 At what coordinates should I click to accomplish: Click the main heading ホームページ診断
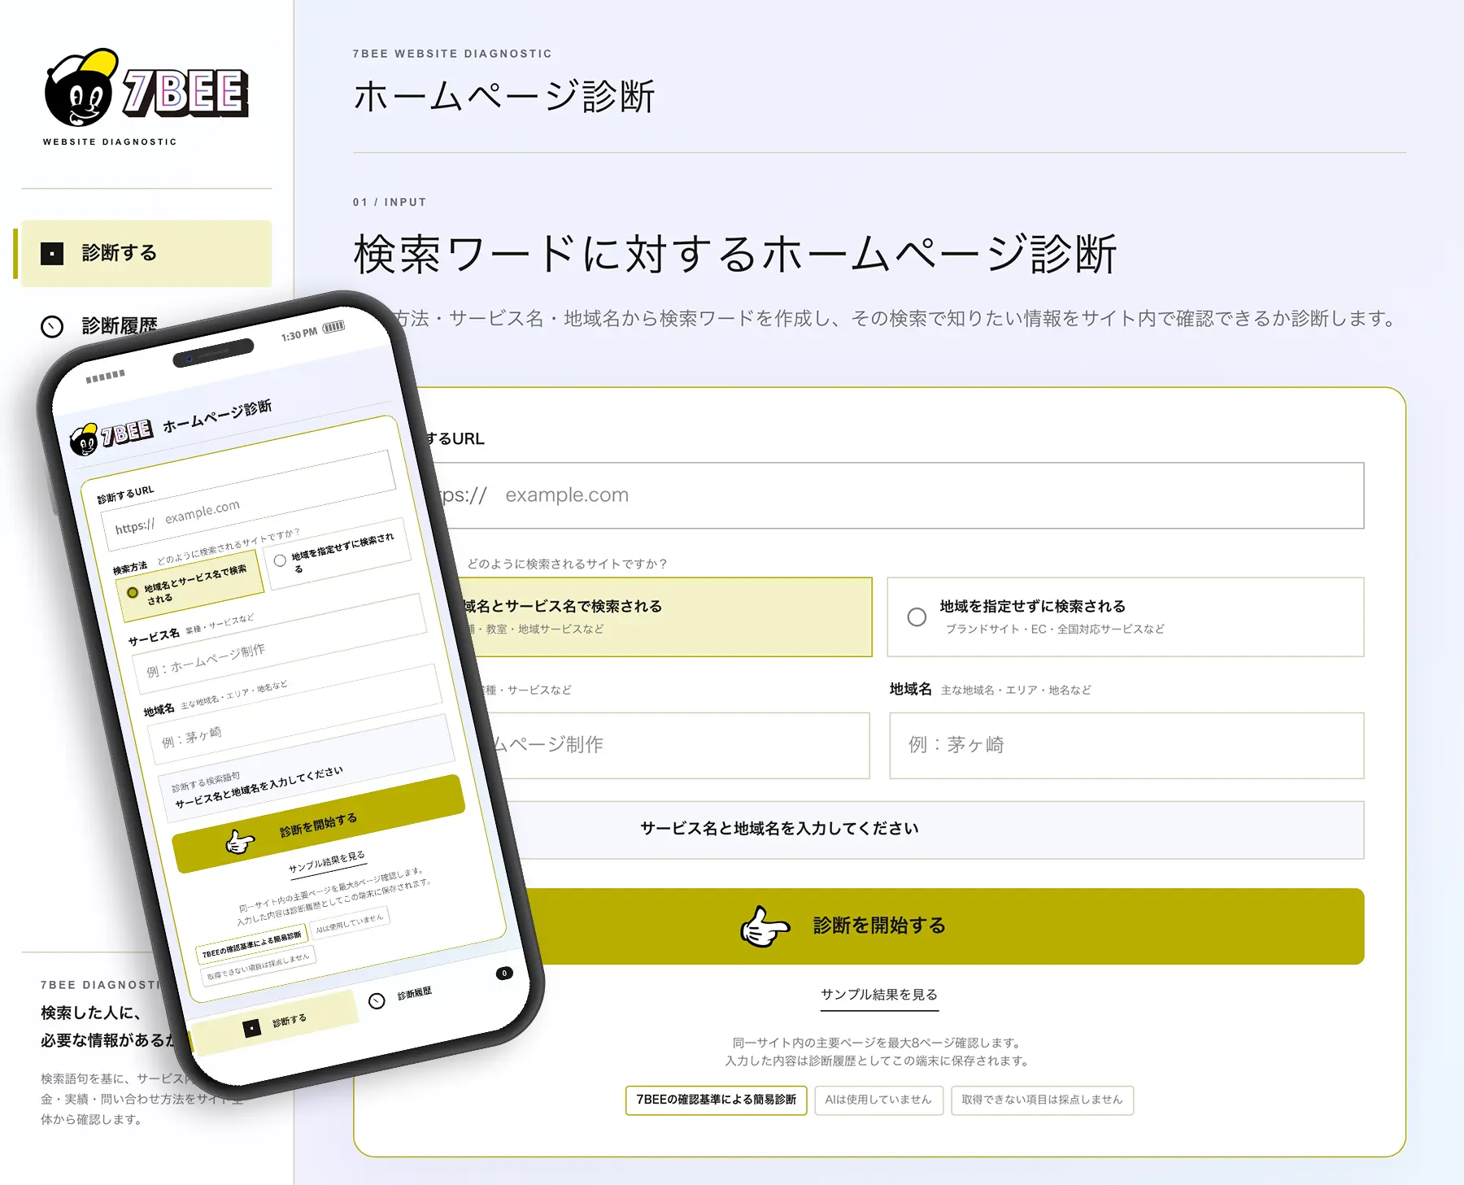[x=504, y=97]
